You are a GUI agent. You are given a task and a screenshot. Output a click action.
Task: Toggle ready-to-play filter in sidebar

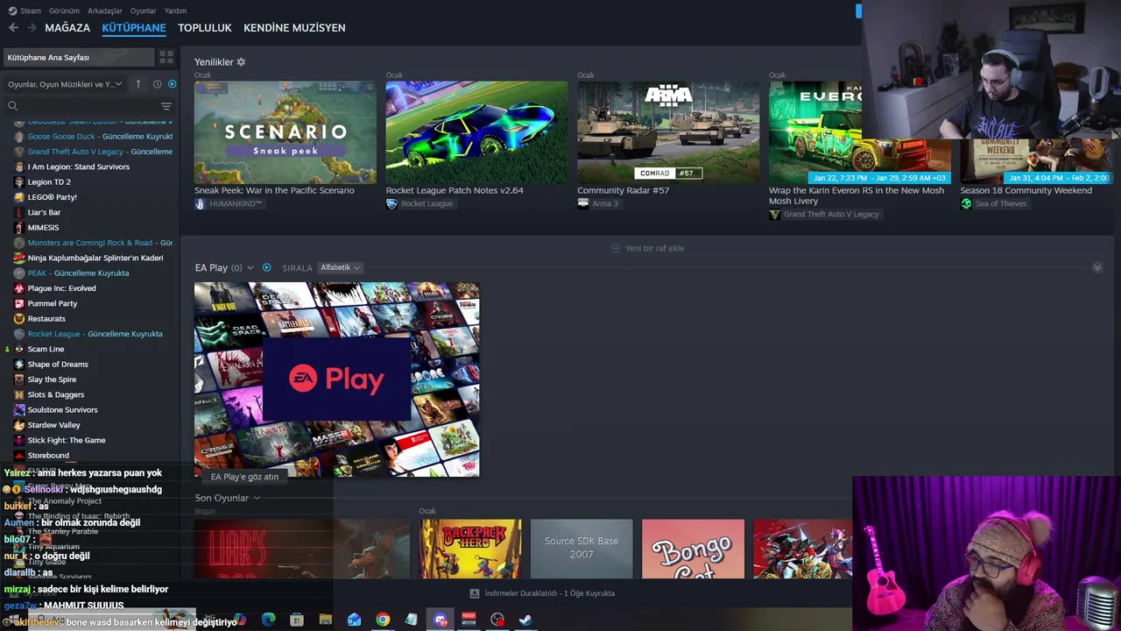(x=172, y=84)
